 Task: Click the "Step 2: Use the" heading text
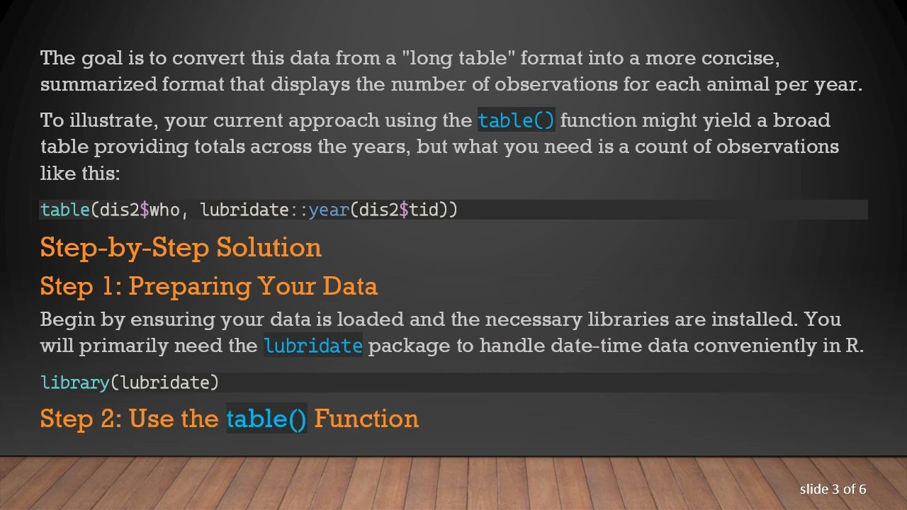coord(129,419)
